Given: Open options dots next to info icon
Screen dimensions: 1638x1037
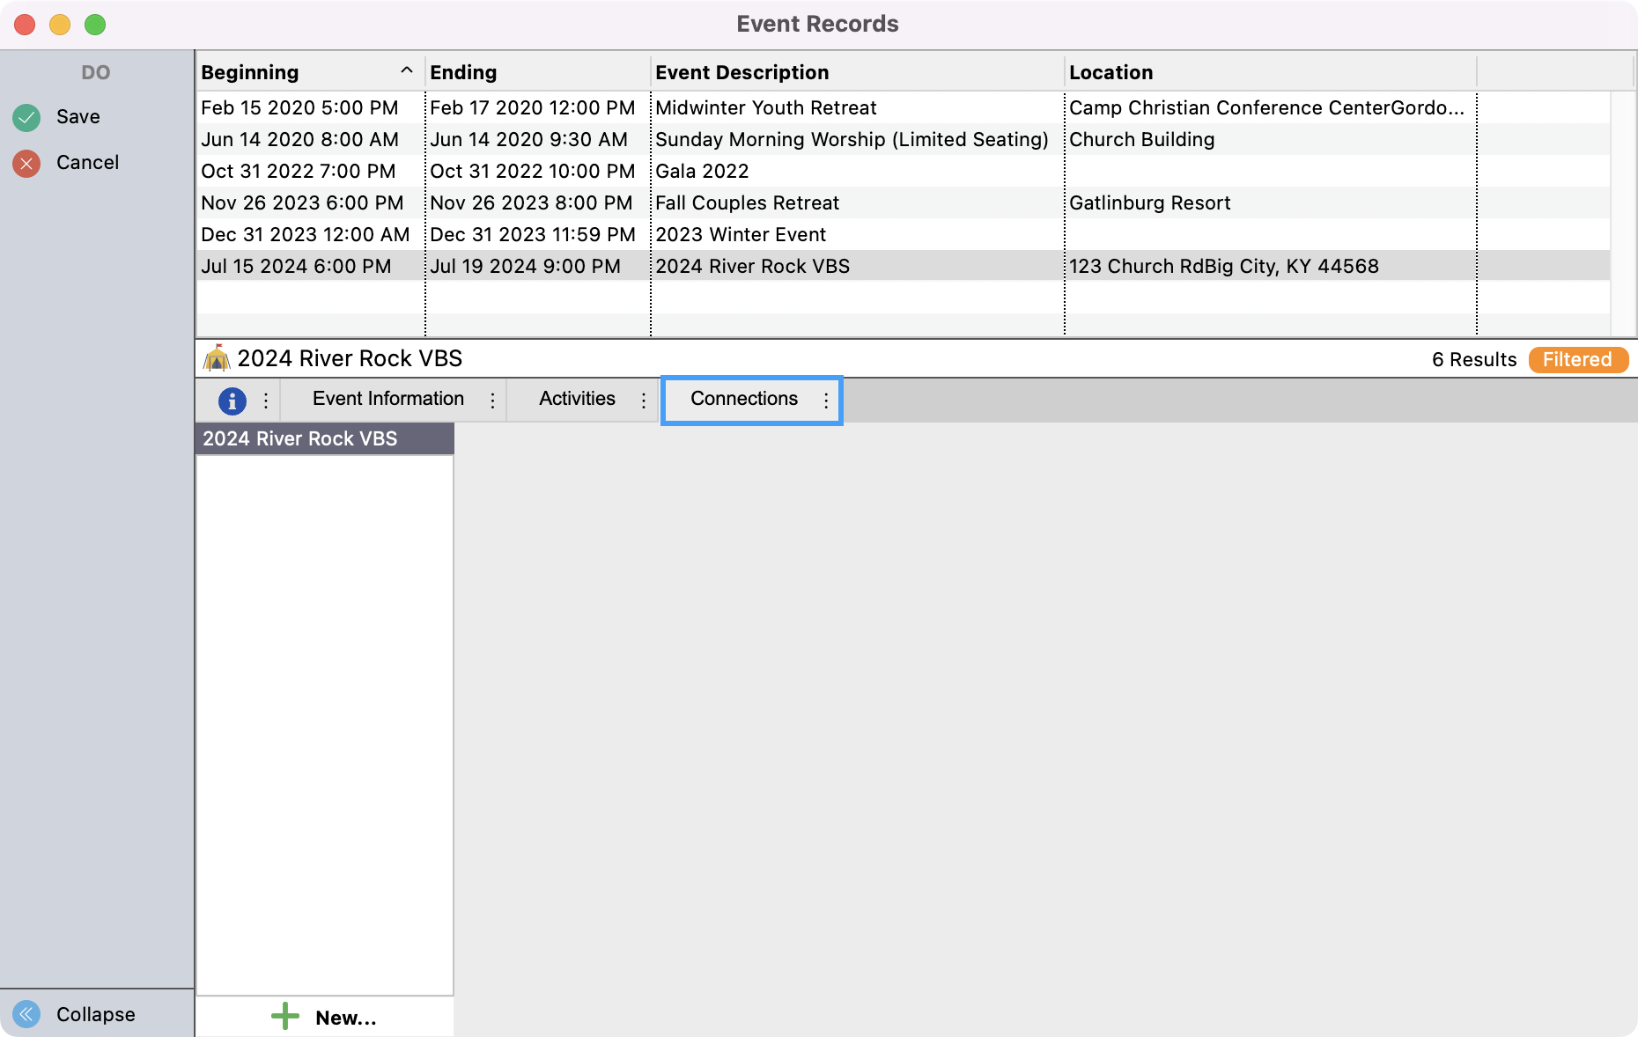Looking at the screenshot, I should (x=266, y=401).
